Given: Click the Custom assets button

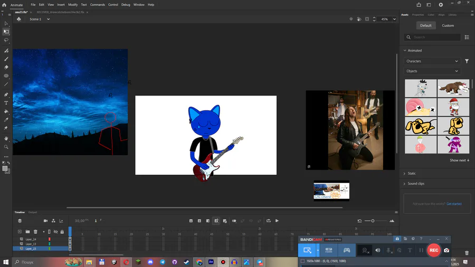Looking at the screenshot, I should click(448, 25).
